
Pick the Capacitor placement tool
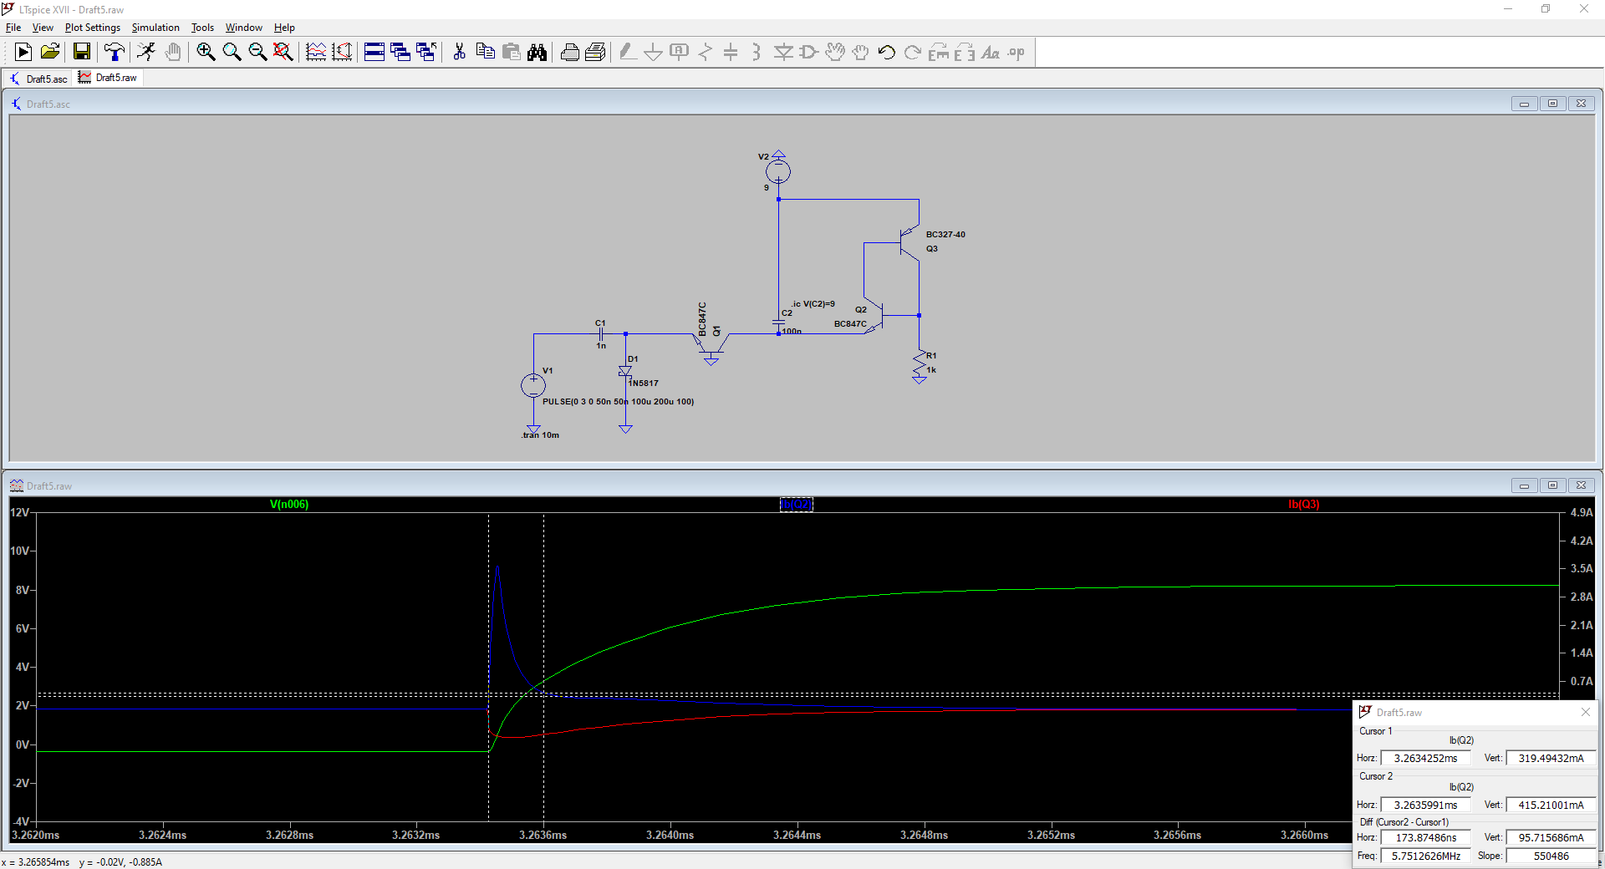pyautogui.click(x=731, y=52)
